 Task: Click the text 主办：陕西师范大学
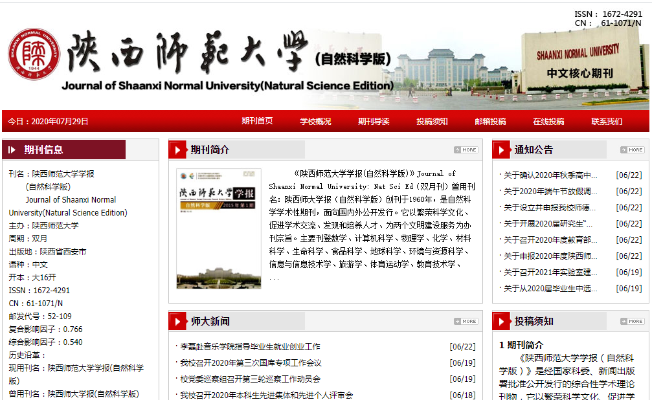pos(43,226)
